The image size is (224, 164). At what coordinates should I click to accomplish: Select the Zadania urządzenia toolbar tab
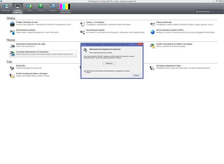point(18,8)
